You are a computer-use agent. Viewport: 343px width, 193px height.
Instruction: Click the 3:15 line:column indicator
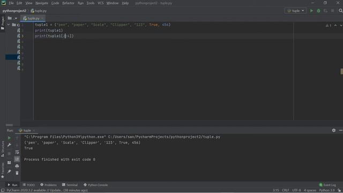pyautogui.click(x=275, y=190)
